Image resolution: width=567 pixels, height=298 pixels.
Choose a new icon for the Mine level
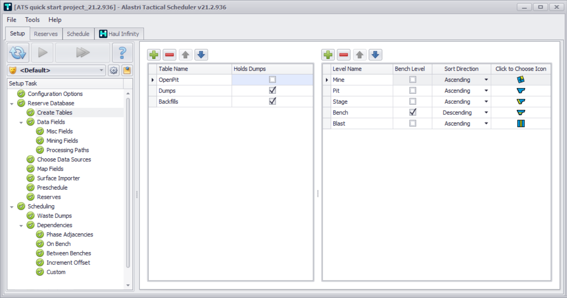point(520,79)
